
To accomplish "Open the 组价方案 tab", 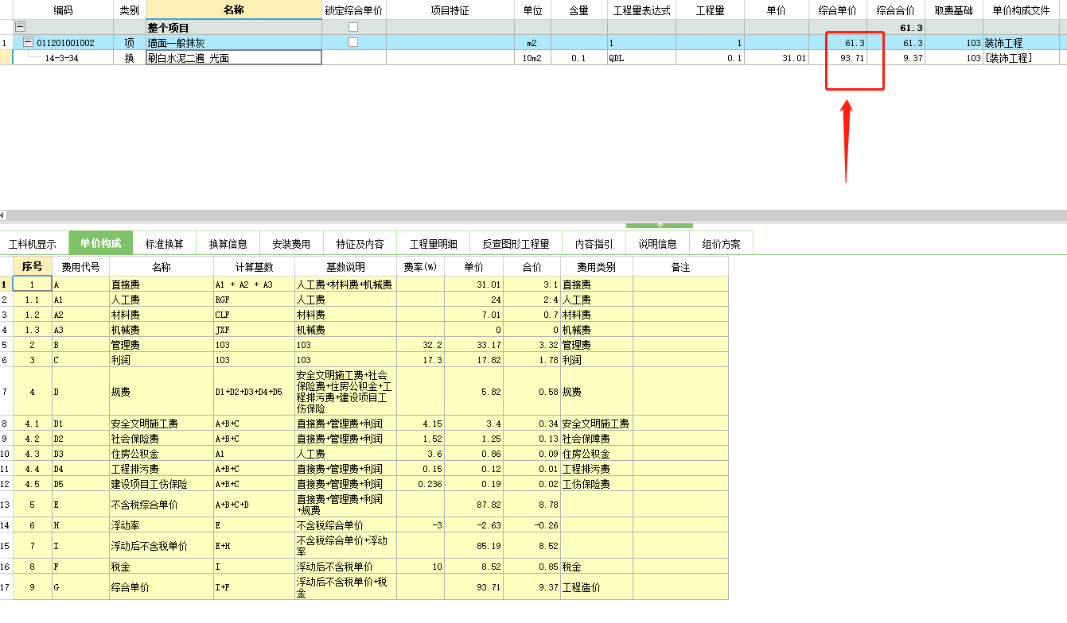I will click(x=721, y=244).
